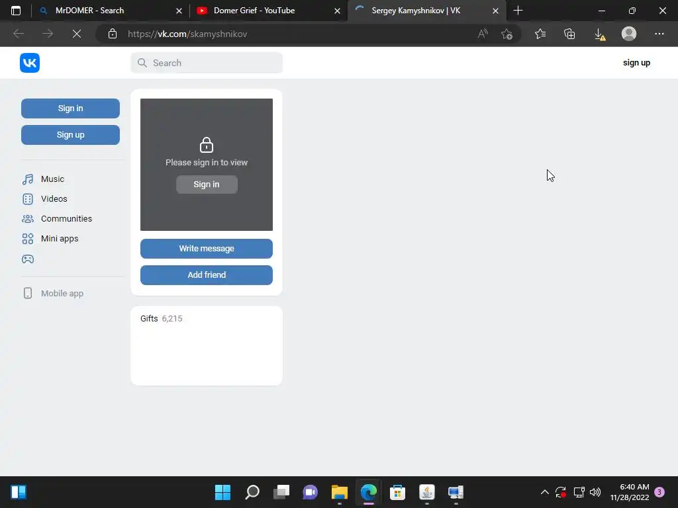The height and width of the screenshot is (508, 678).
Task: Click the blue Sign up sidebar button
Action: (70, 135)
